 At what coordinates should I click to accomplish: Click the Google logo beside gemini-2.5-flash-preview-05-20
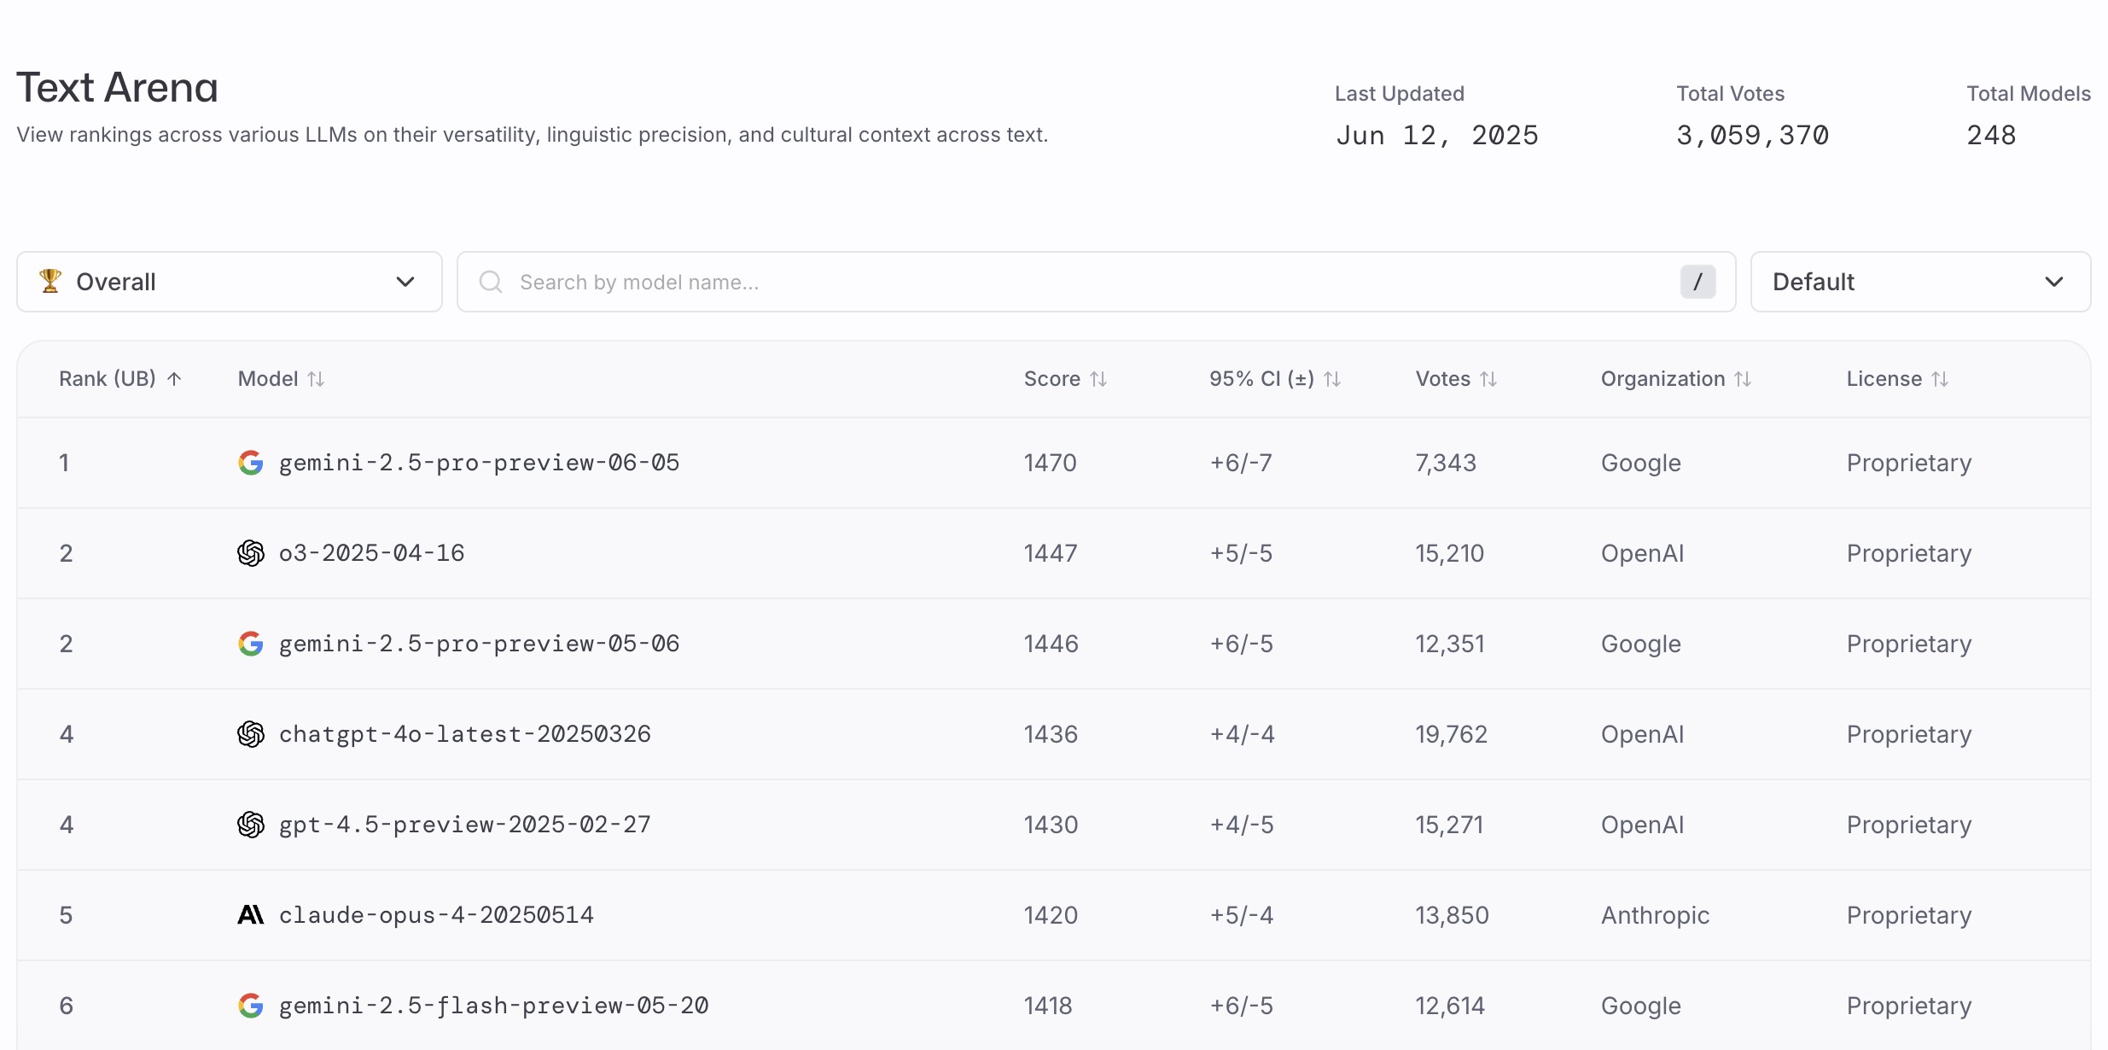tap(250, 1006)
